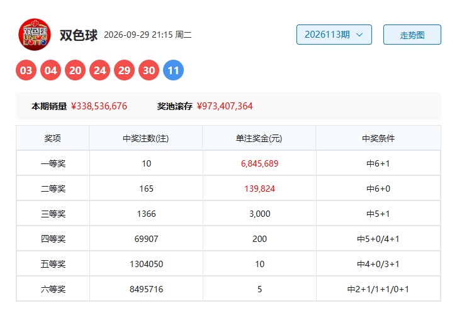Click red ball number 03
Screen dimensions: 457x318
coord(26,70)
